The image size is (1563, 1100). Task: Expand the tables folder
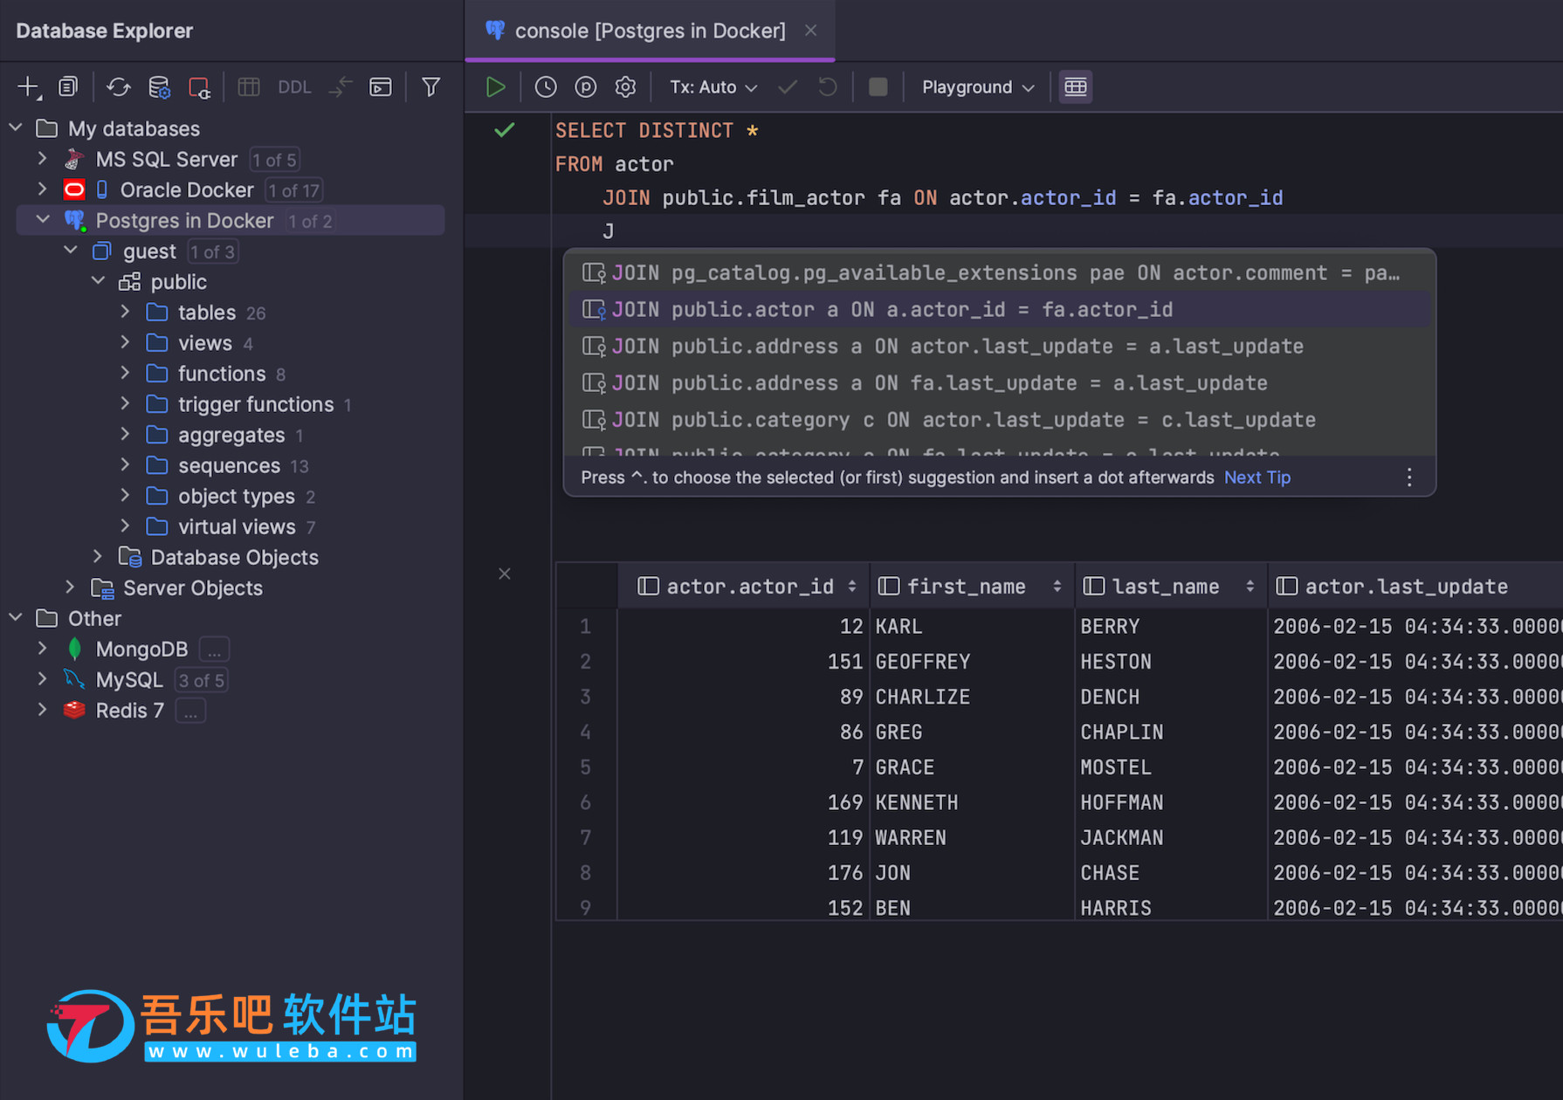(x=125, y=312)
